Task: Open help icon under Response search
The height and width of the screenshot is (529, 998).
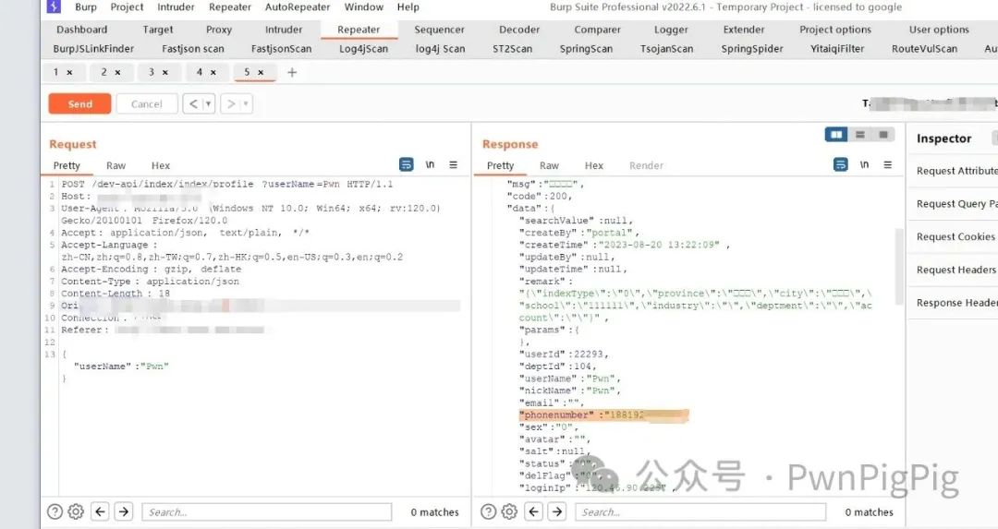Action: coord(488,511)
